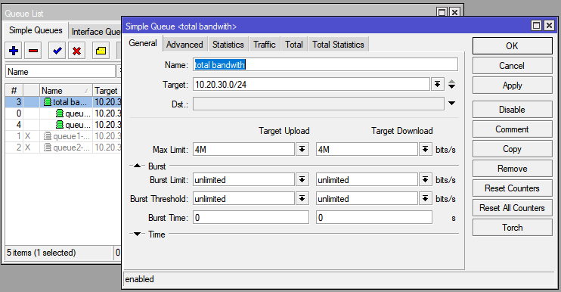
Task: Click the OK button
Action: point(512,46)
